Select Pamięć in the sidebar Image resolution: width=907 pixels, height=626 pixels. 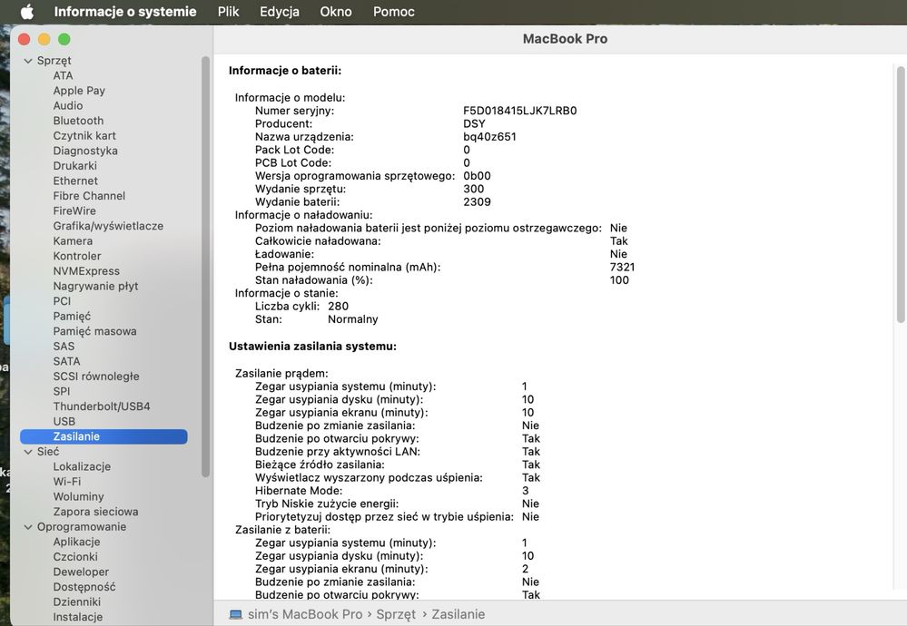(x=72, y=317)
